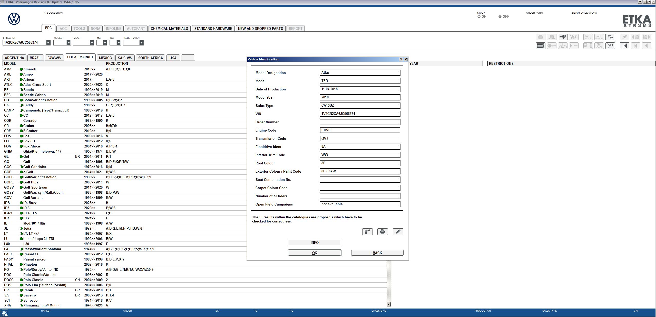This screenshot has width=656, height=317.
Task: Enable the STOCK ON option
Action: pos(479,16)
